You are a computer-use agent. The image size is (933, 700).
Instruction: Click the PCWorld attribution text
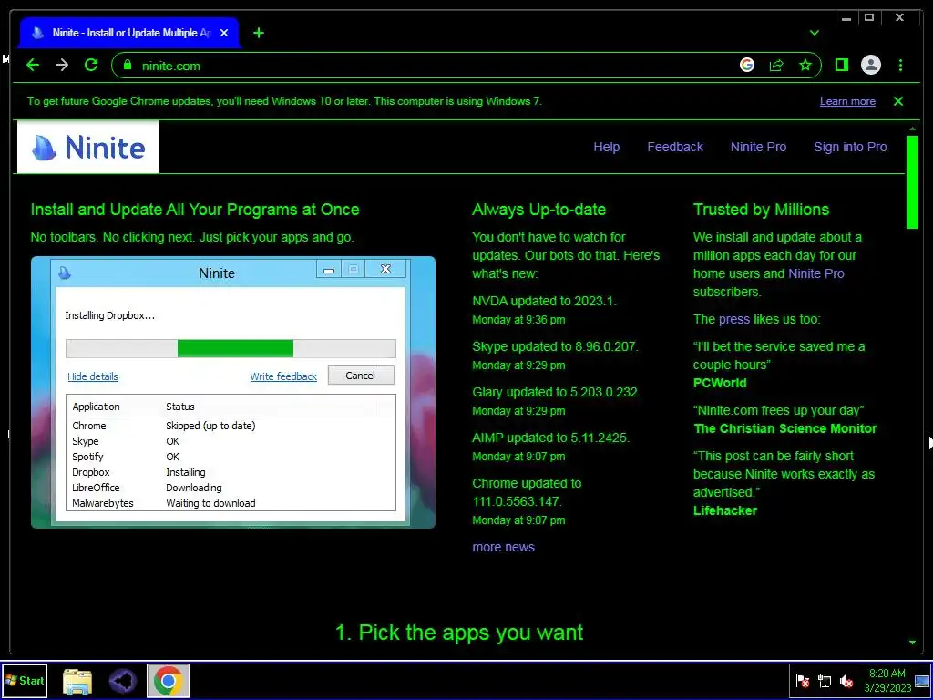[x=720, y=384]
